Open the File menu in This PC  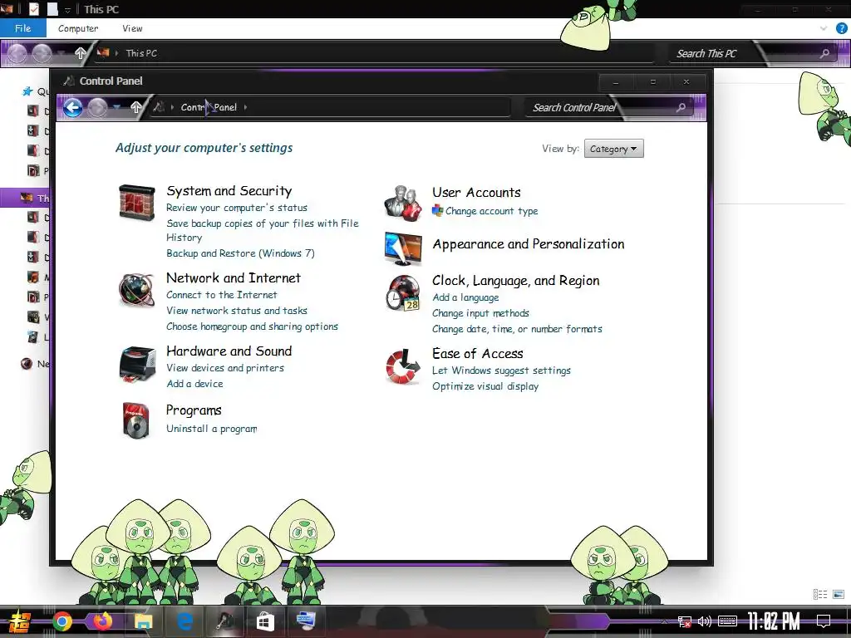click(22, 28)
